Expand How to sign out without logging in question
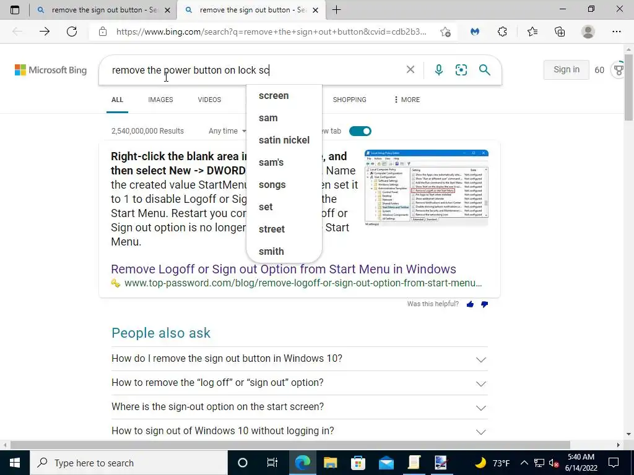Screen dimensions: 634x475 [300, 431]
